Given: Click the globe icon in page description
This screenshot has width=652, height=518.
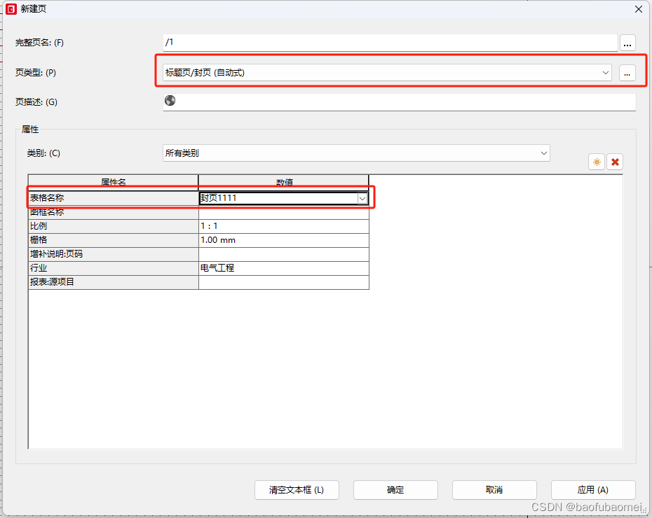Looking at the screenshot, I should pyautogui.click(x=170, y=101).
